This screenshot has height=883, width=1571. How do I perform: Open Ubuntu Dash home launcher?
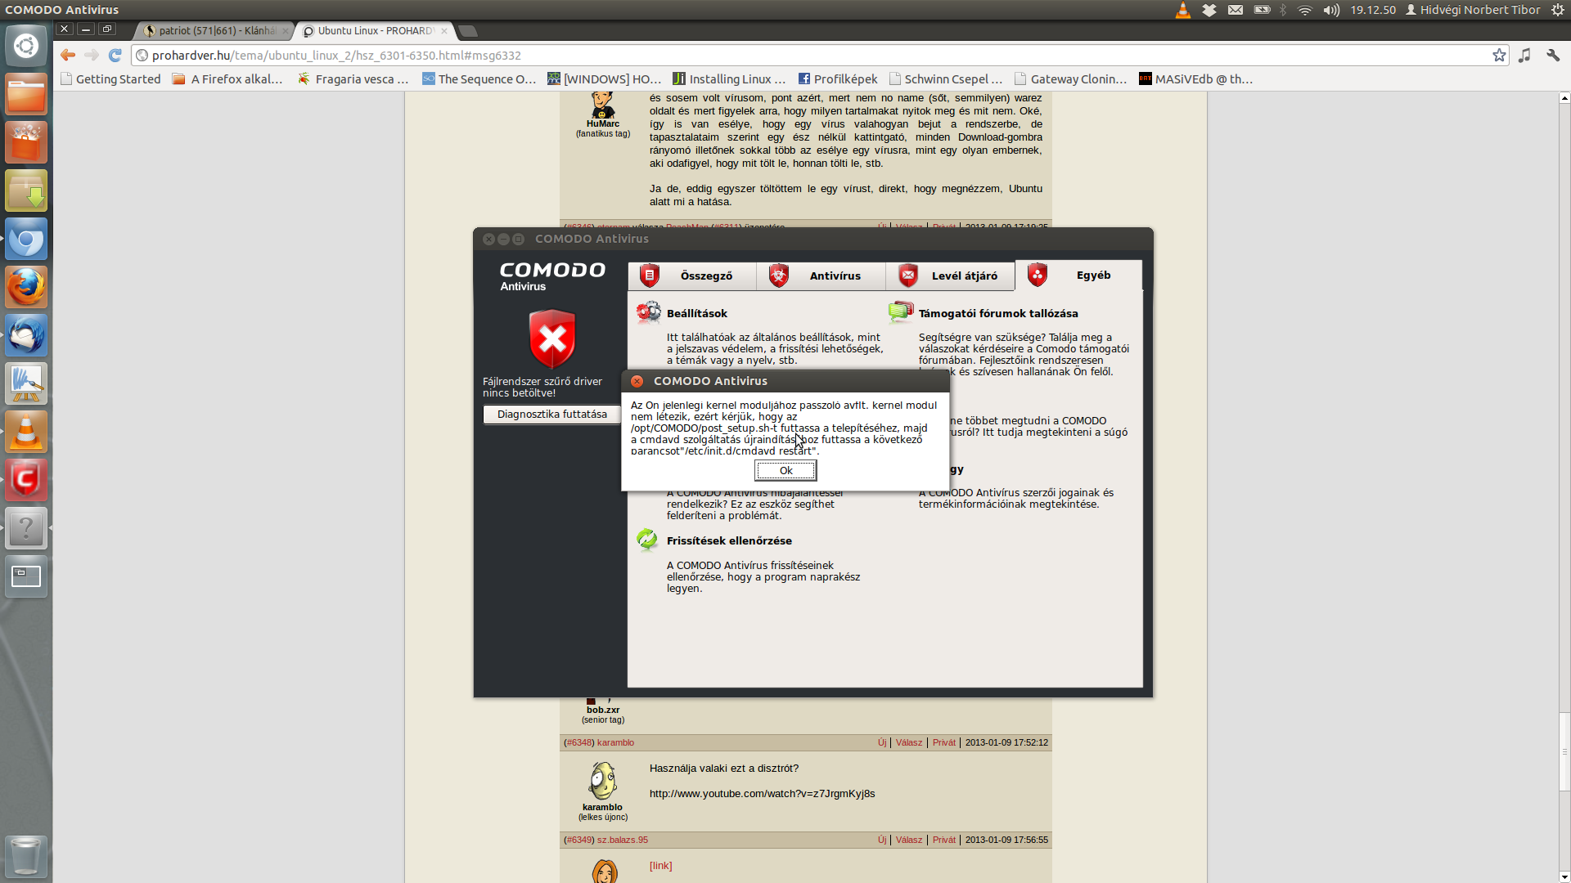point(26,46)
